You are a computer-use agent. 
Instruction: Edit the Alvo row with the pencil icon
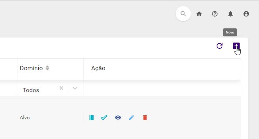(132, 118)
